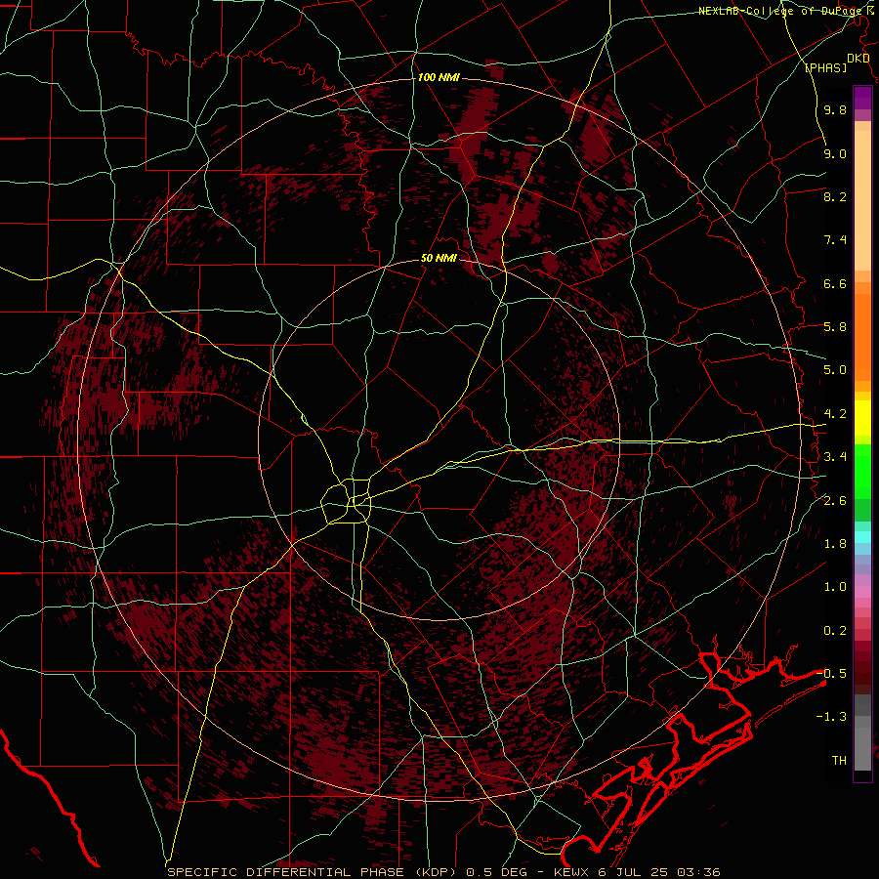
Task: Click the 5.0 scale value
Action: pos(835,370)
